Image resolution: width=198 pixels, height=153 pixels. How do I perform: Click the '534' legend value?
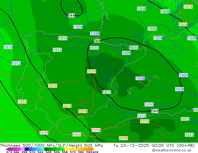pyautogui.click(x=48, y=152)
